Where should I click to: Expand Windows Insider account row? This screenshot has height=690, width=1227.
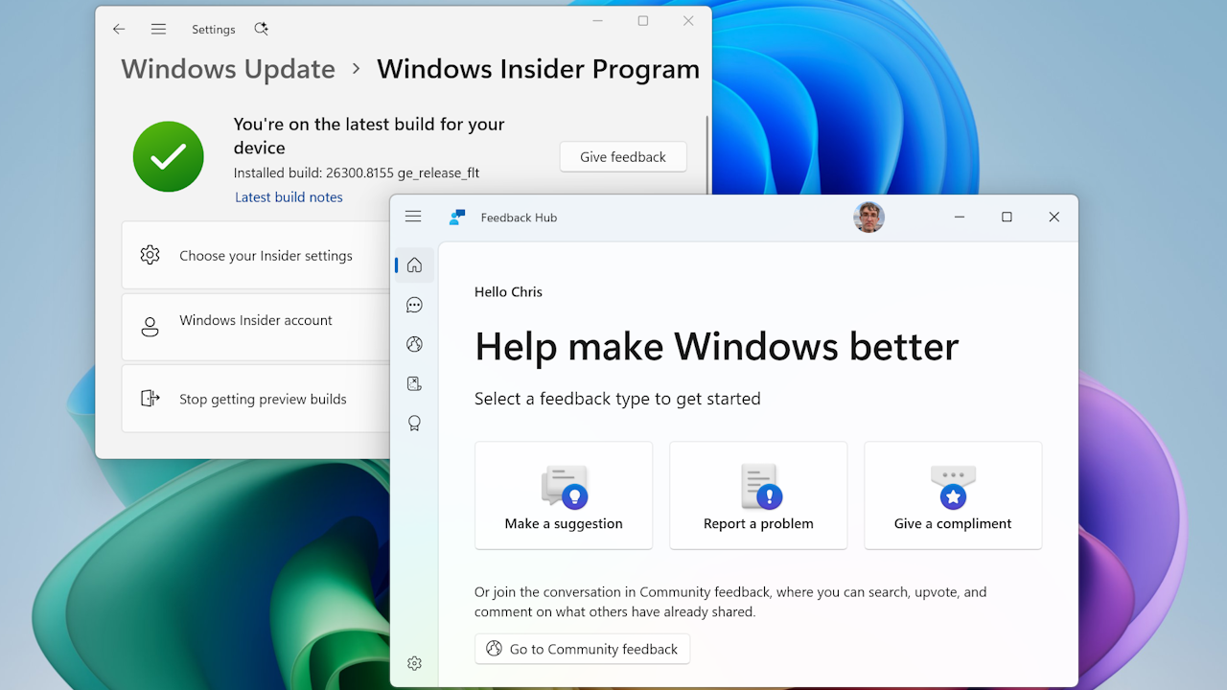coord(256,327)
